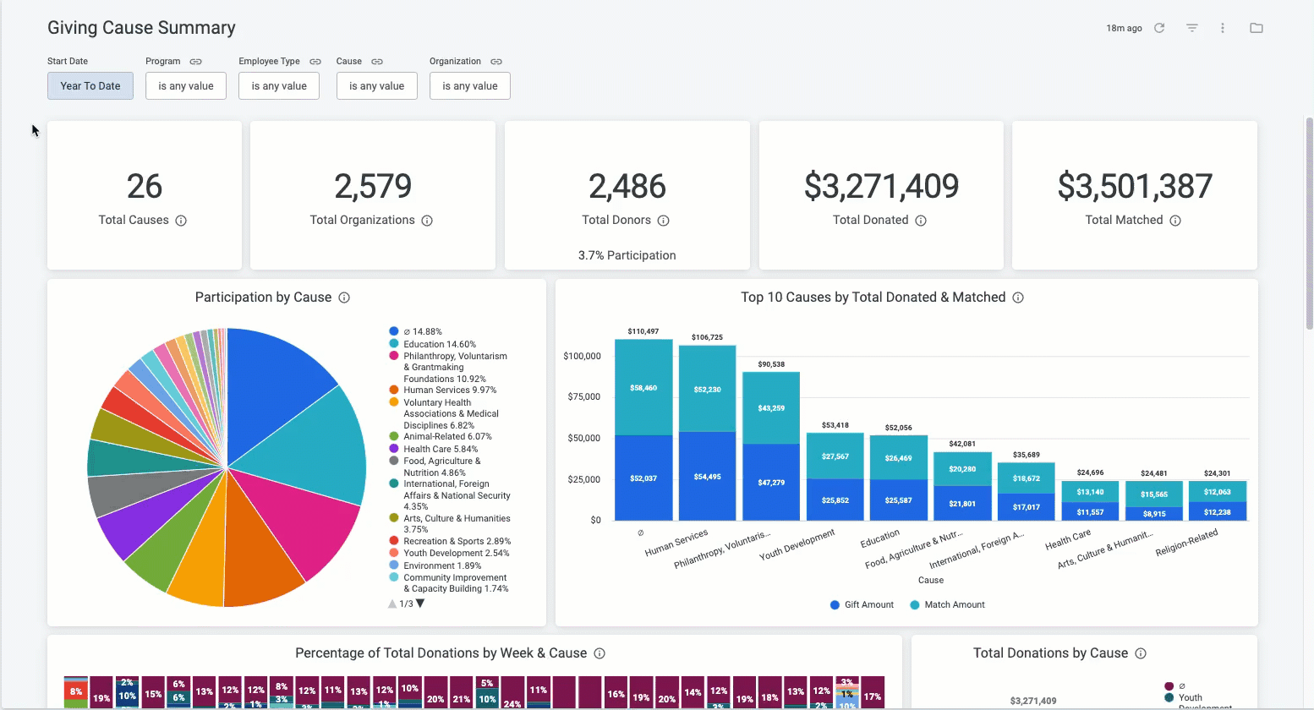Open Organization 'is any value' filter

(470, 86)
